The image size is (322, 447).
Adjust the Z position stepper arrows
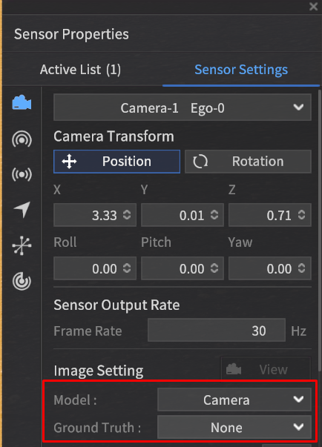pos(302,215)
